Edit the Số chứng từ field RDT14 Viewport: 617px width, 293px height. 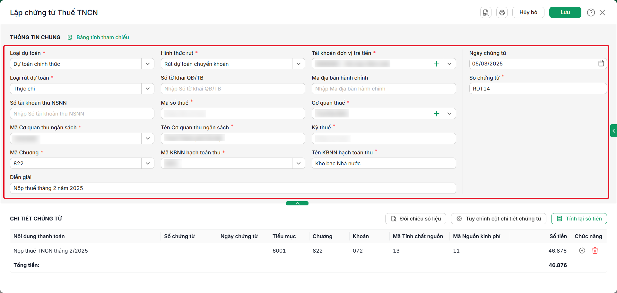click(x=538, y=89)
